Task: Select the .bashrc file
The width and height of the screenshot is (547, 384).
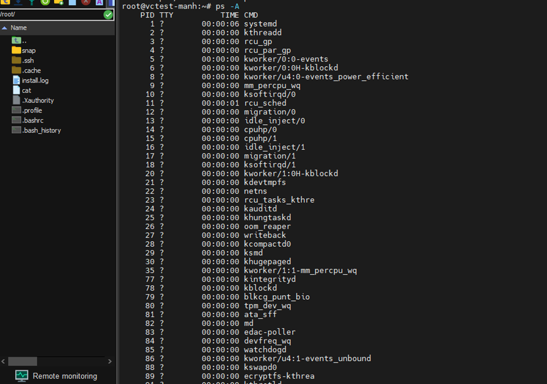Action: point(32,120)
